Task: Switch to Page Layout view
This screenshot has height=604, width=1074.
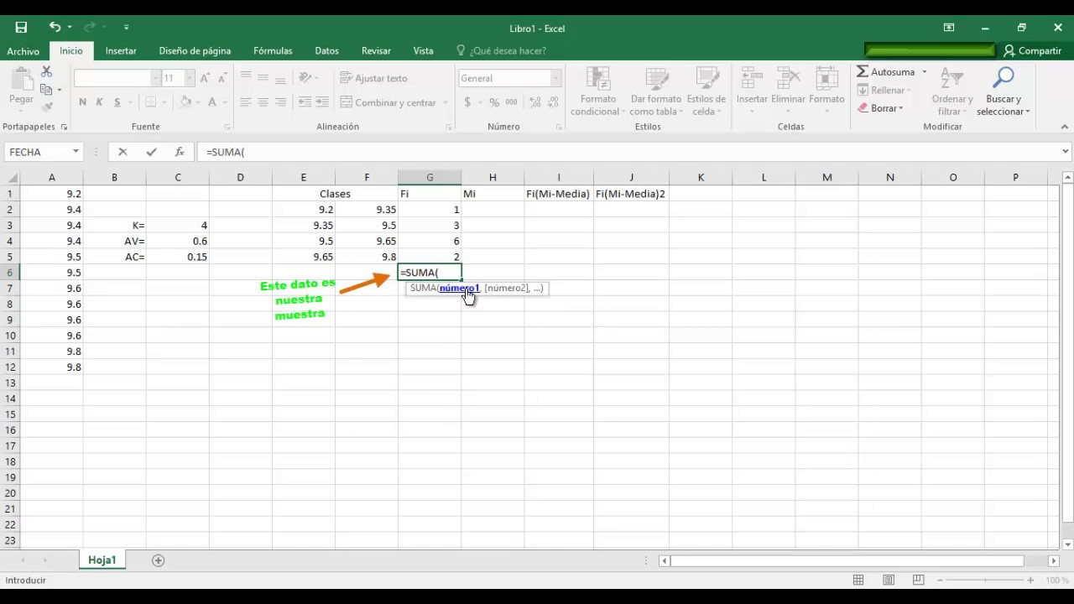Action: click(x=889, y=581)
